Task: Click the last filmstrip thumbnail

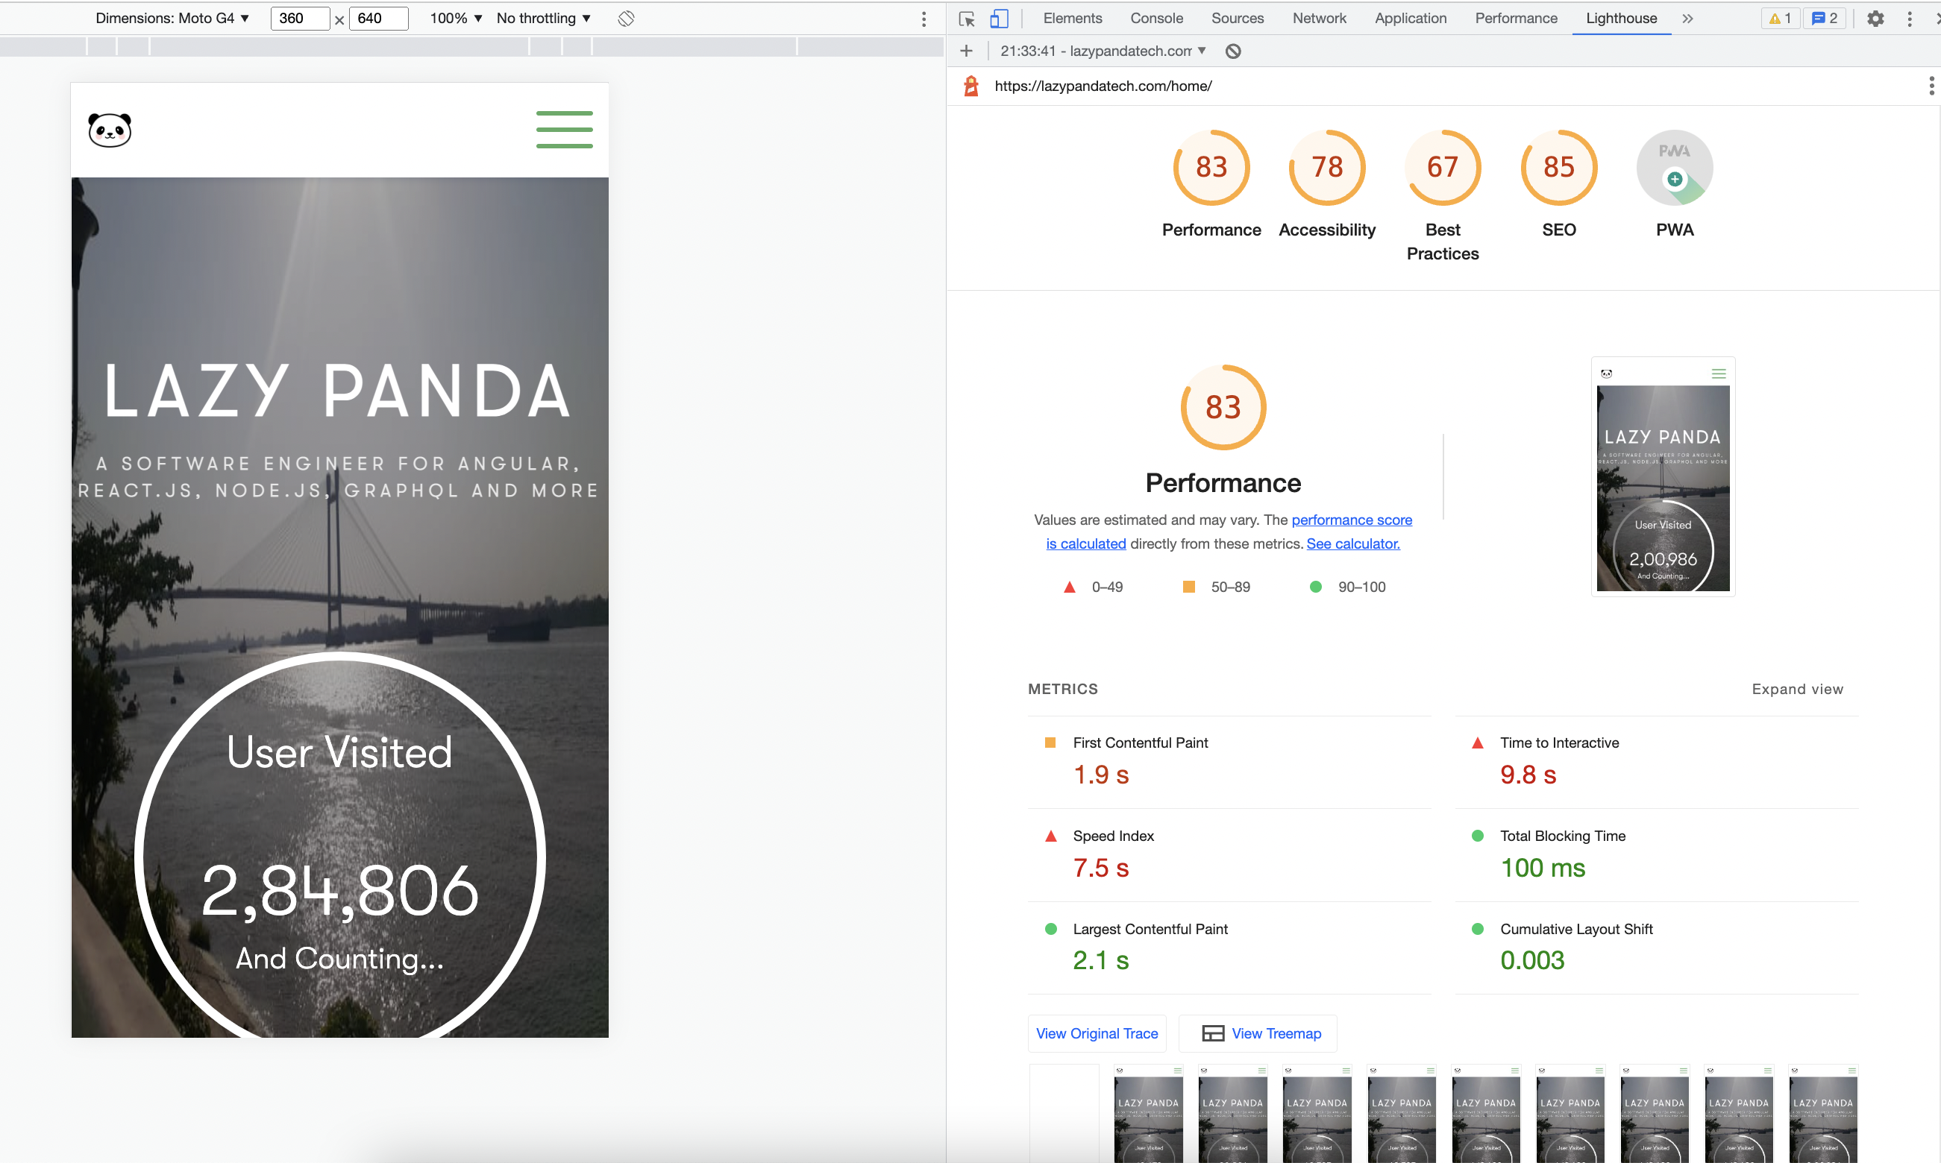Action: (x=1822, y=1114)
